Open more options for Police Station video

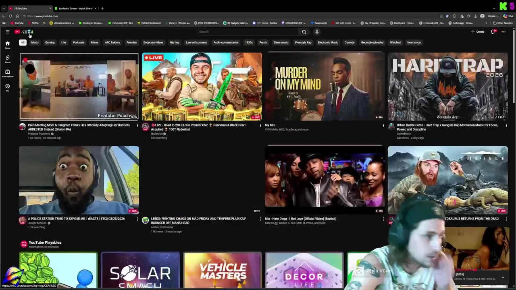[137, 219]
